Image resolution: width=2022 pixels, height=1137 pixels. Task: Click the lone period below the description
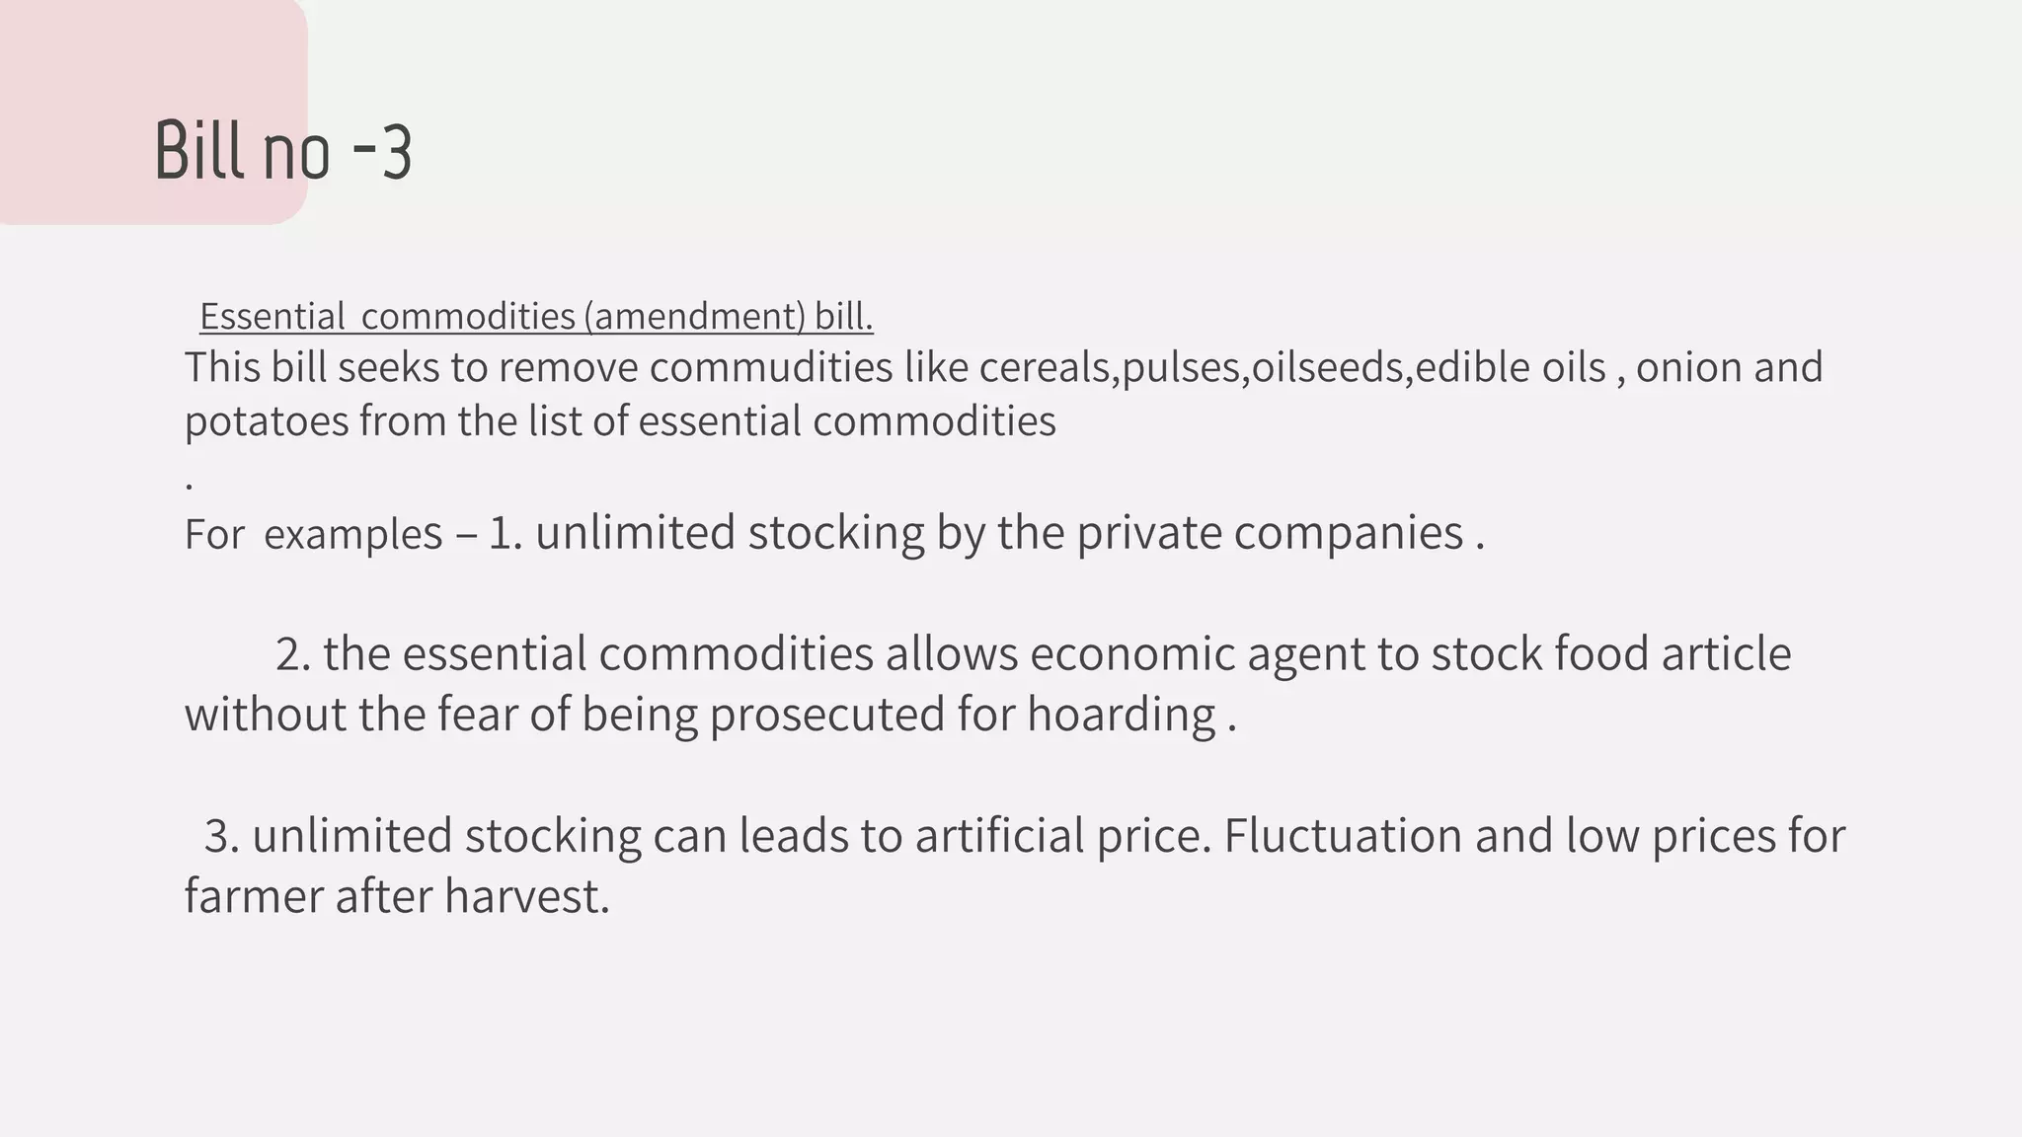(189, 486)
